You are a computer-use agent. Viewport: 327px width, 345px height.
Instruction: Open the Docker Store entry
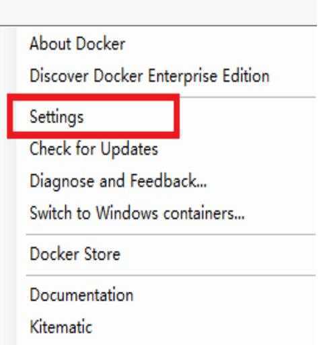75,254
